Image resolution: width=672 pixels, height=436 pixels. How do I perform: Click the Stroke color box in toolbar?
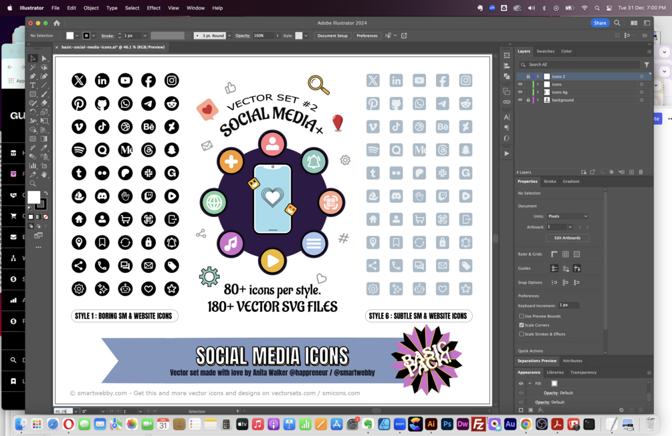[41, 204]
